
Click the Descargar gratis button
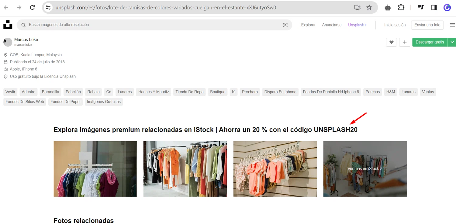(430, 42)
